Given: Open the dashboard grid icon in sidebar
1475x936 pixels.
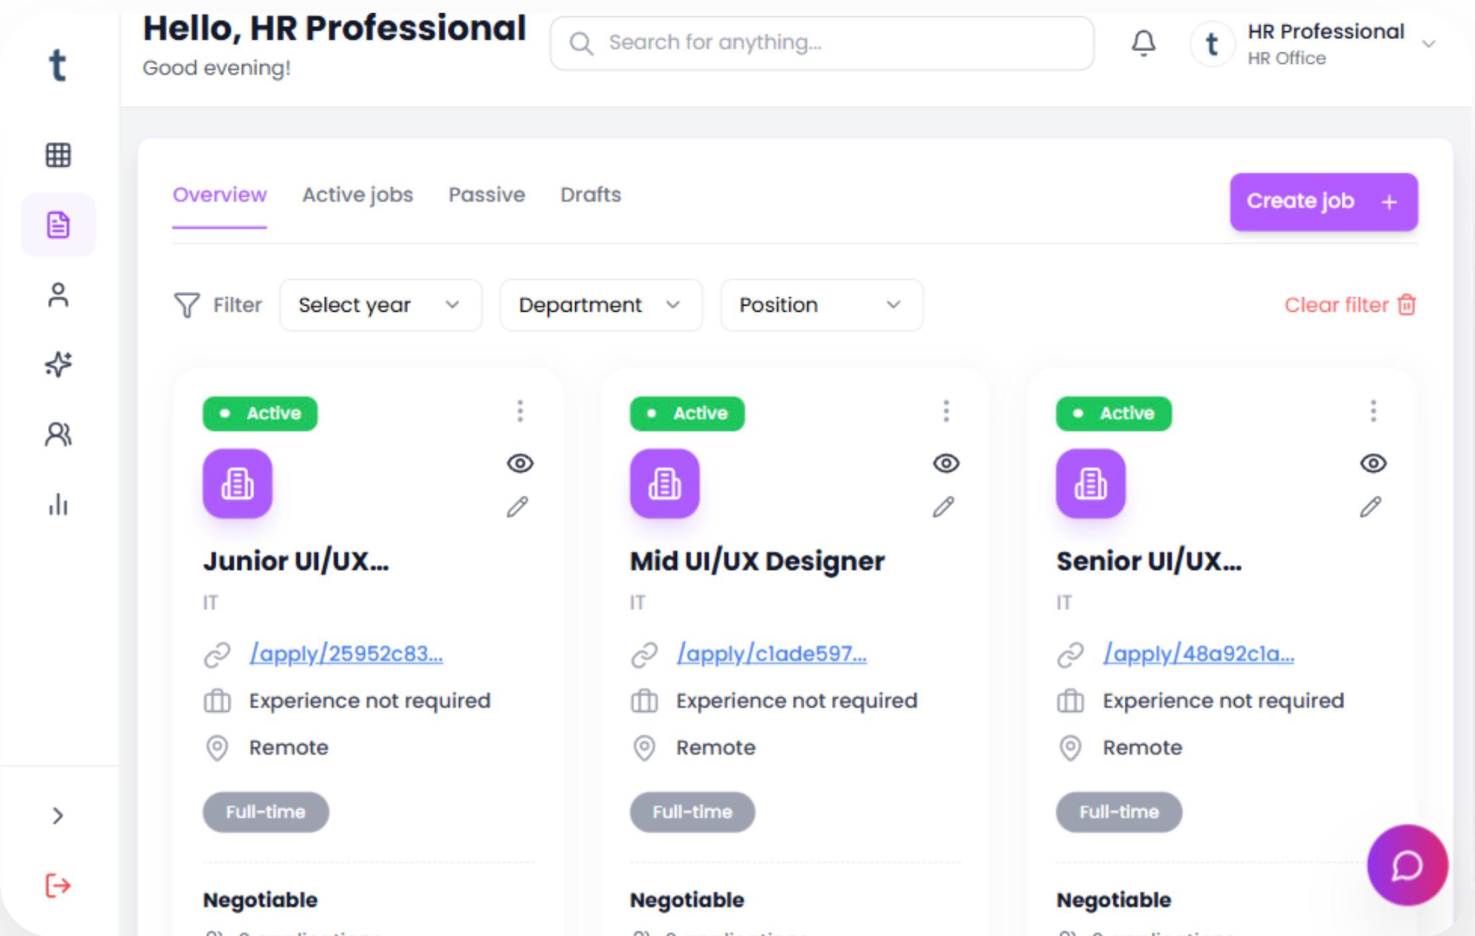Looking at the screenshot, I should click(58, 155).
